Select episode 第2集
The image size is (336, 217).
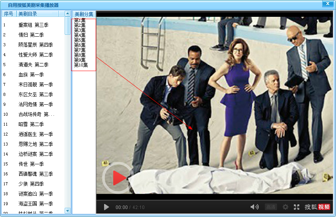coord(80,26)
